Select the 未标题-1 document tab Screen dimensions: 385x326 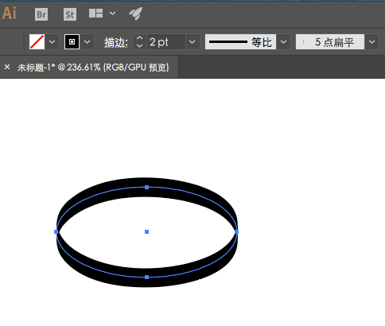[93, 68]
